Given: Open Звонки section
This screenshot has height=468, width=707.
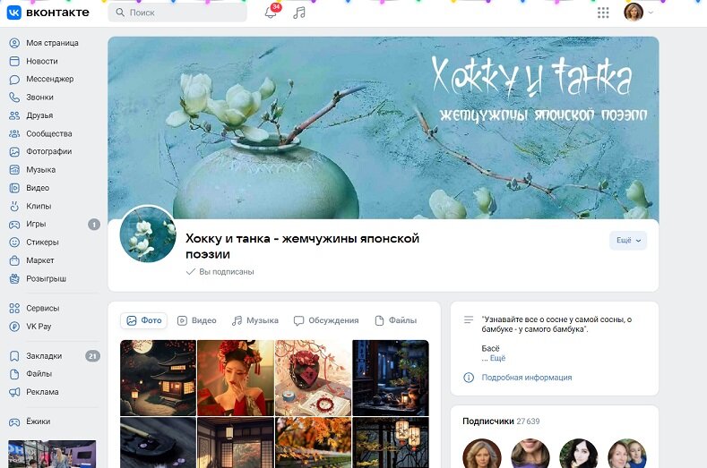Looking at the screenshot, I should click(39, 97).
